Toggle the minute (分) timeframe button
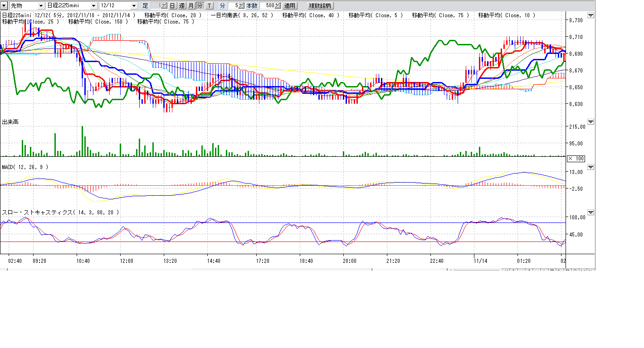Screen dimensions: 644x348 [x=200, y=6]
